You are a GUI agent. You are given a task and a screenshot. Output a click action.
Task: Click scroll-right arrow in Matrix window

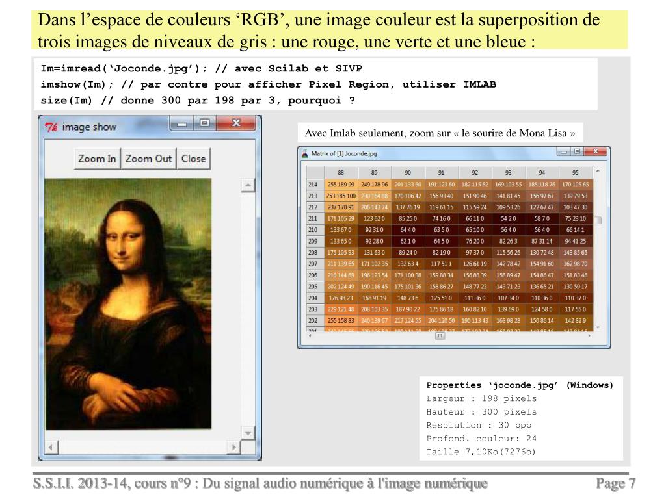589,336
